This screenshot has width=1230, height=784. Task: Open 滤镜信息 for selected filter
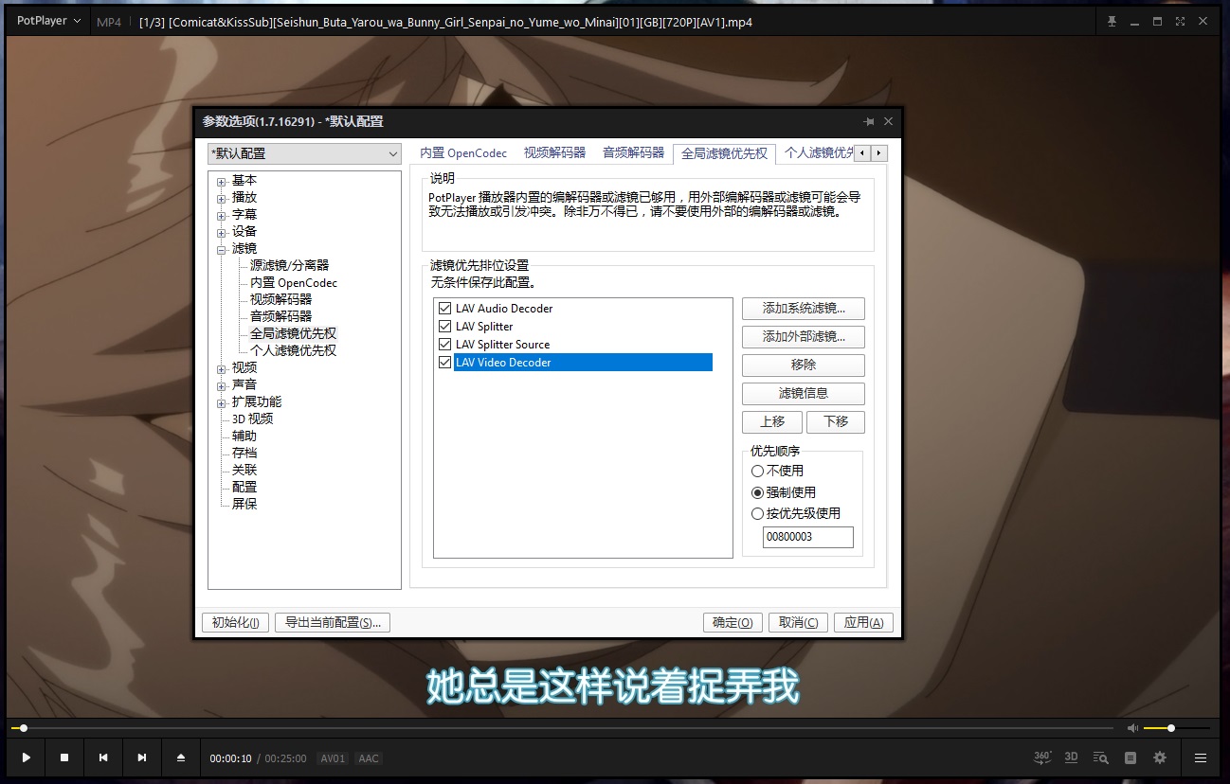pos(803,394)
